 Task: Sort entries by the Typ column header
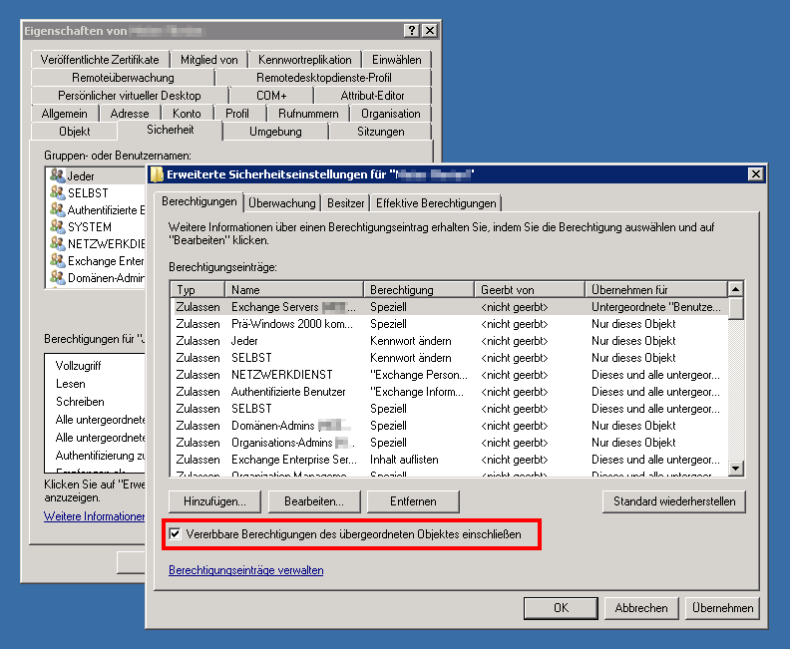coord(198,289)
